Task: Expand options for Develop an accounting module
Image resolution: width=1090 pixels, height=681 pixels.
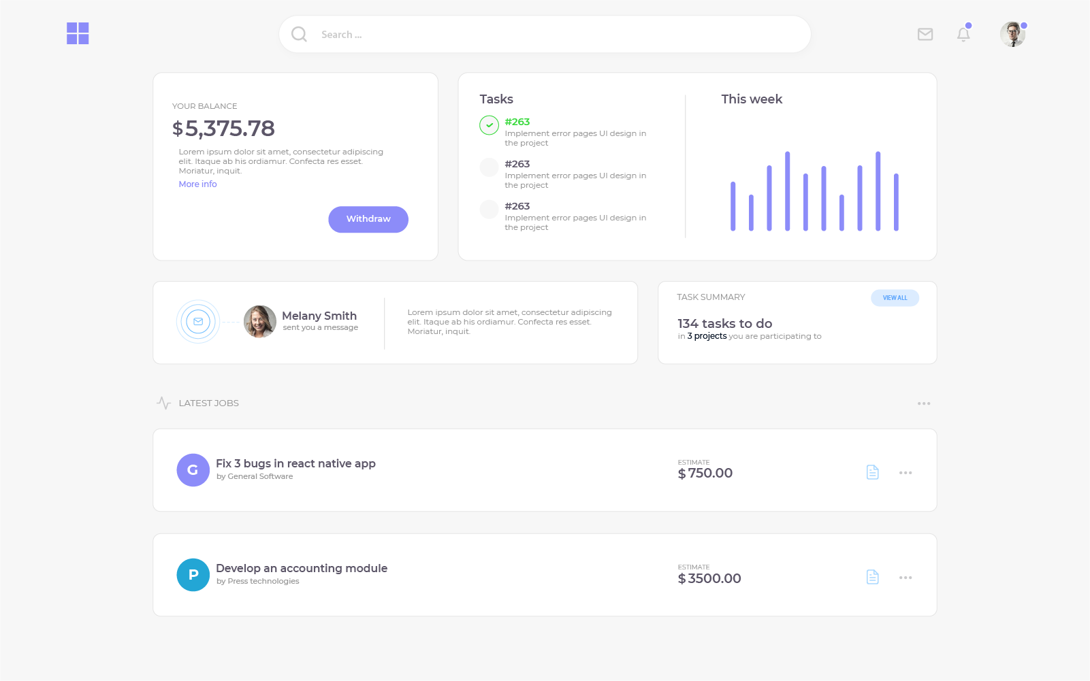Action: click(x=905, y=578)
